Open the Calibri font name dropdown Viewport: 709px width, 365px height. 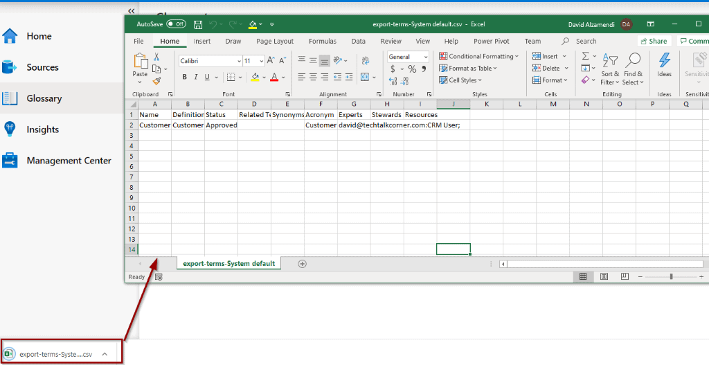pyautogui.click(x=239, y=61)
